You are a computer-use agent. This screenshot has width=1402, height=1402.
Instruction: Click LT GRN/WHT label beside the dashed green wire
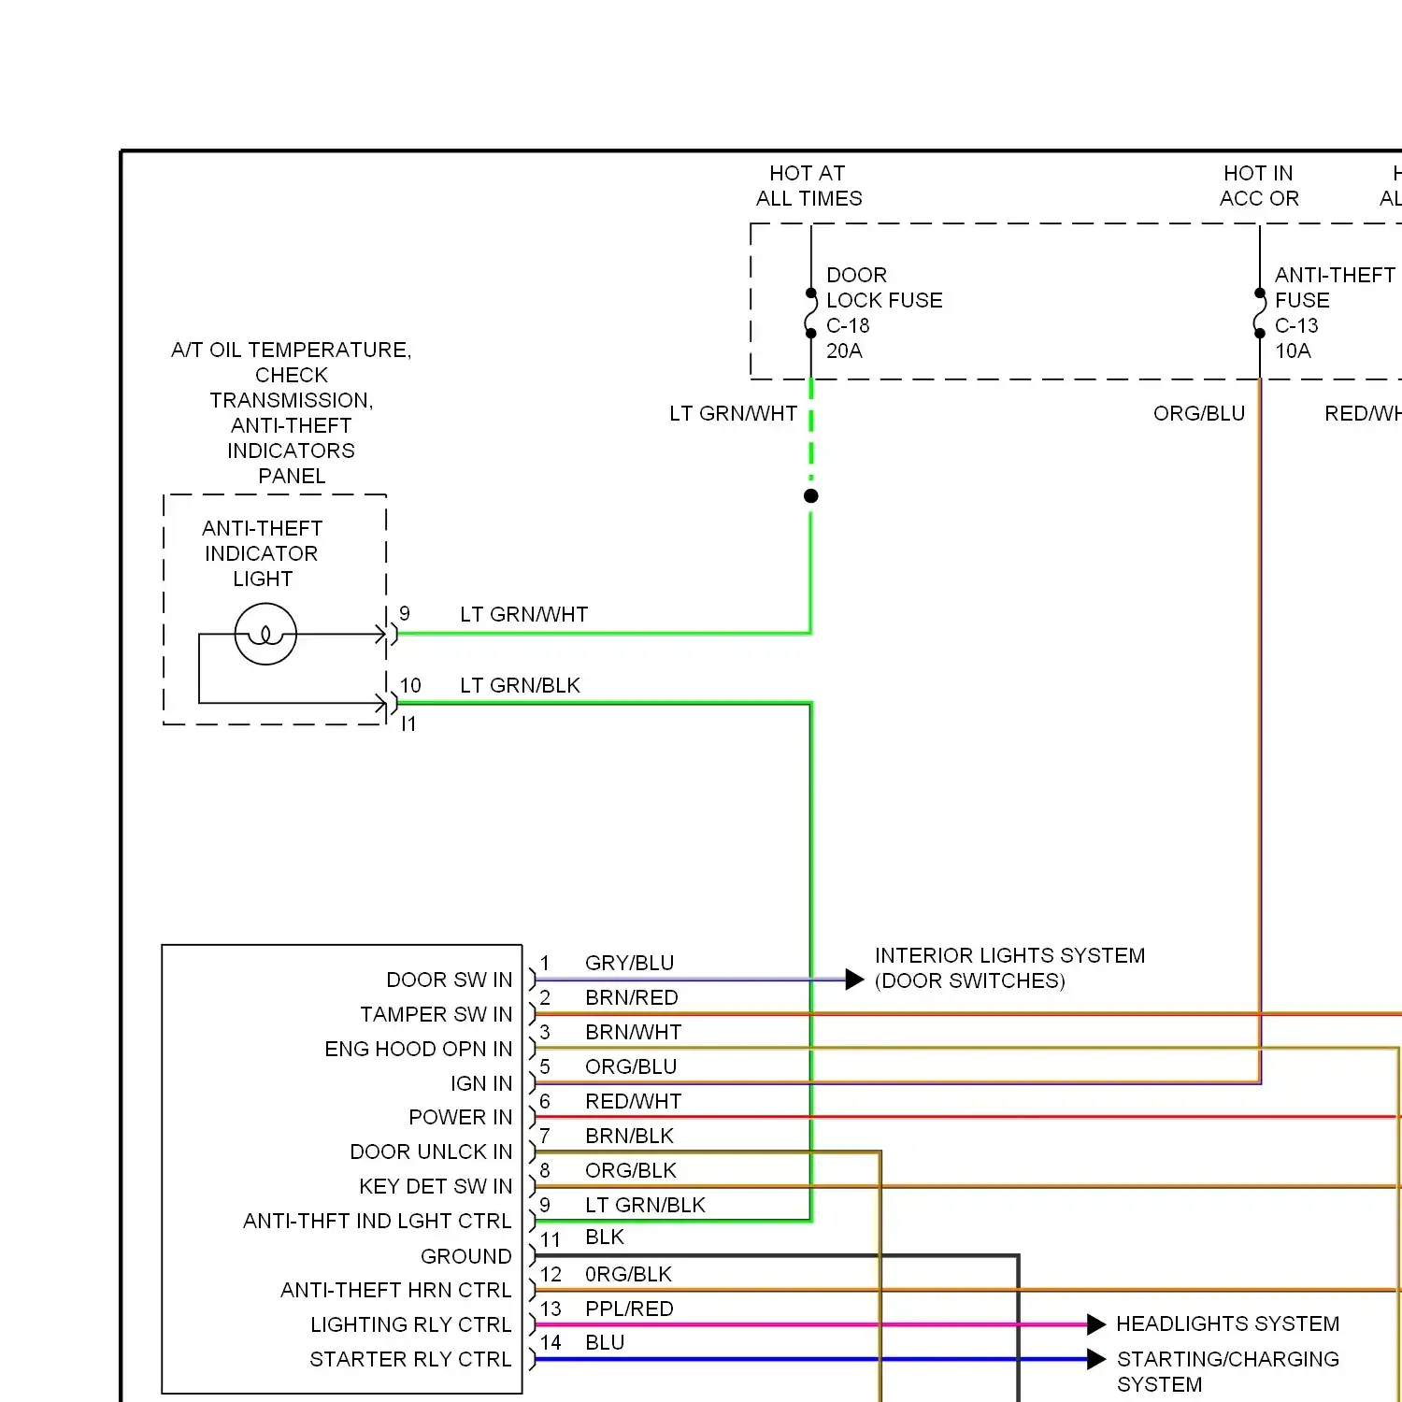(733, 413)
